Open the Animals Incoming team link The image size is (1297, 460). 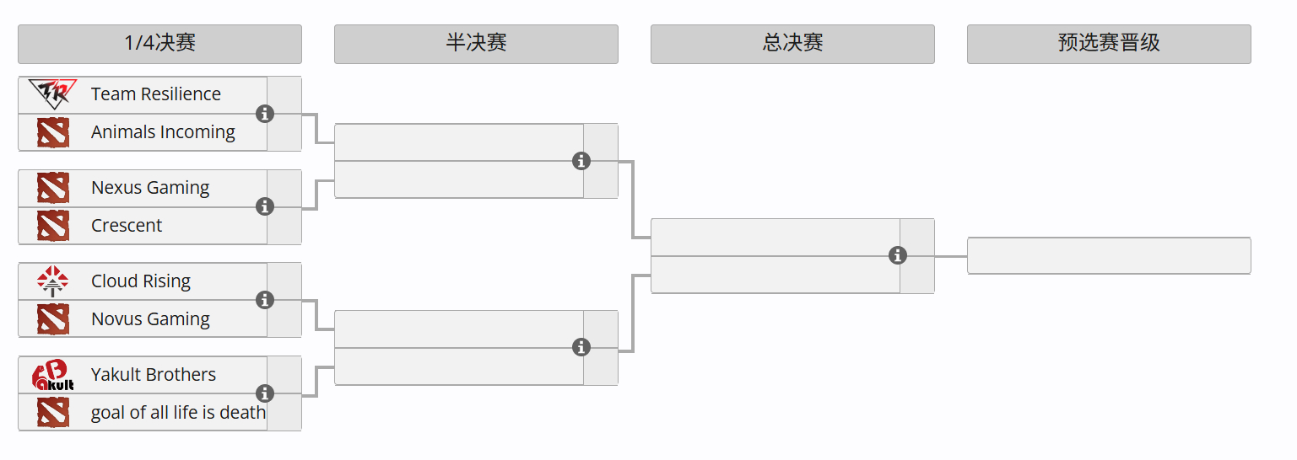point(163,132)
